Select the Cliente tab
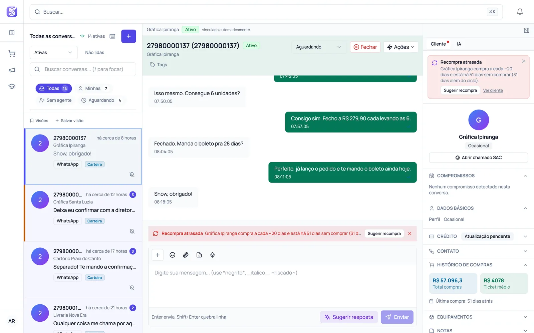 (438, 44)
